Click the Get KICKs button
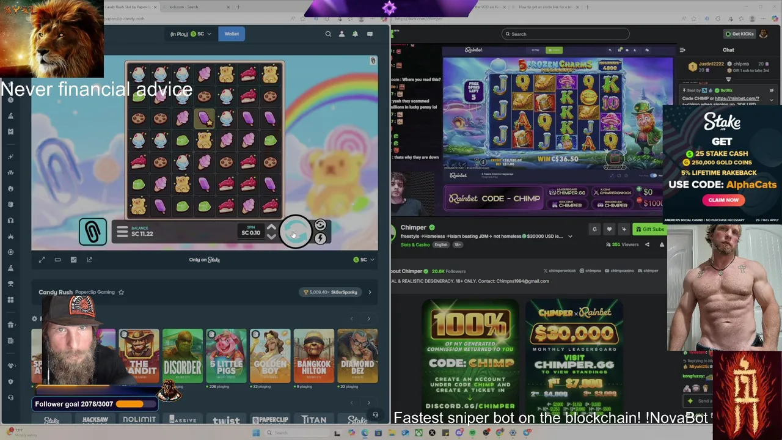 739,34
